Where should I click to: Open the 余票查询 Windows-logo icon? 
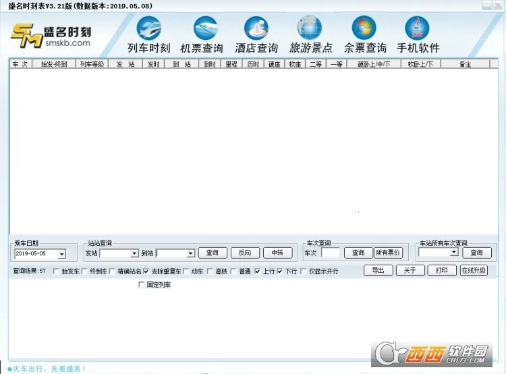click(364, 28)
